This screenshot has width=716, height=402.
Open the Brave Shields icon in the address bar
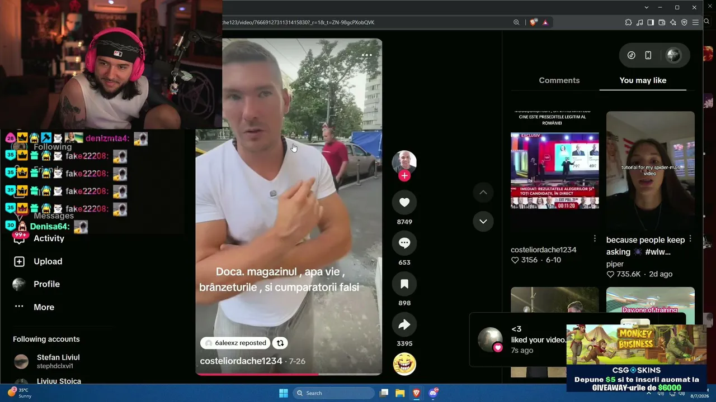click(533, 22)
